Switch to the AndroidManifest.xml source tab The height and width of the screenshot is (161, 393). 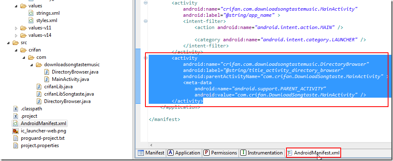click(x=313, y=153)
